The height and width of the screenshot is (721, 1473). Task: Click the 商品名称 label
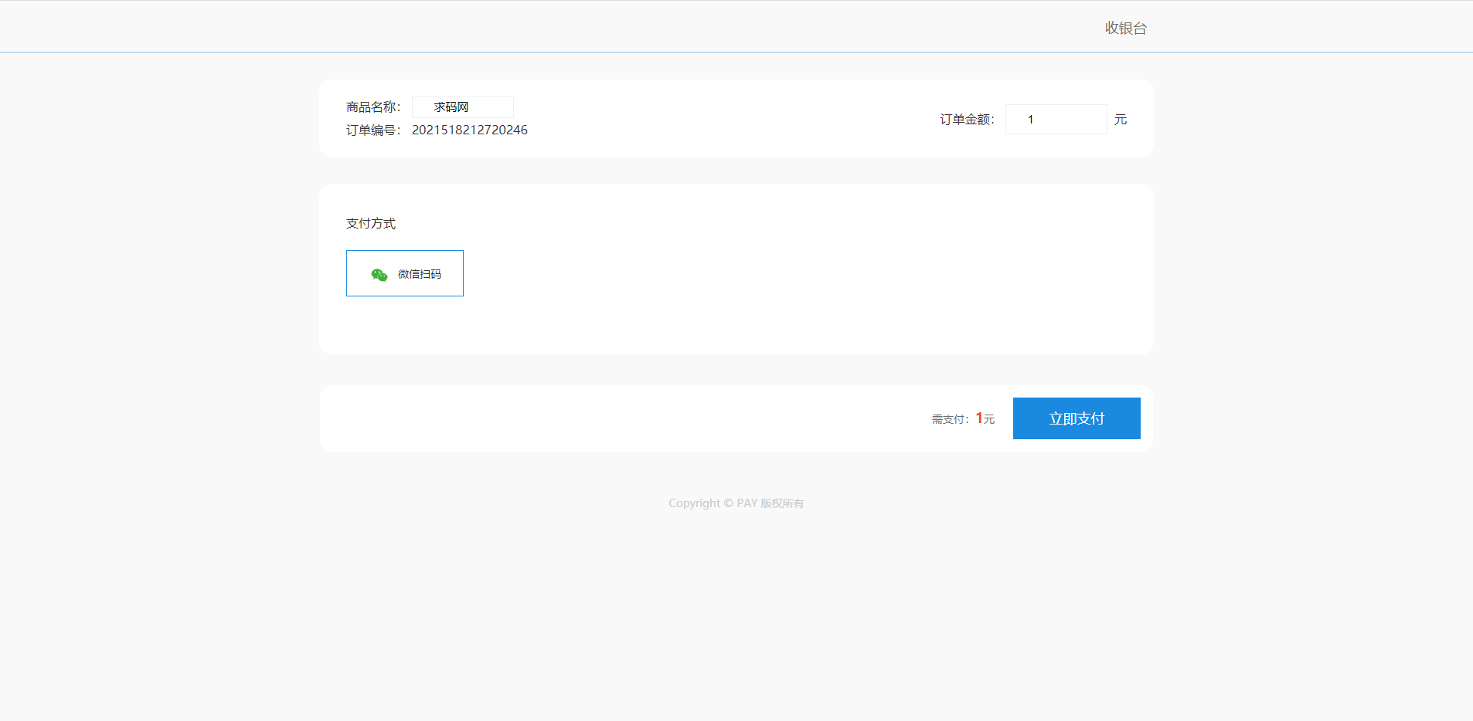[373, 107]
